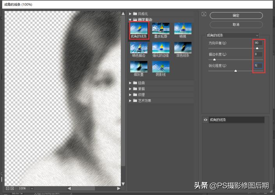275x195 pixels.
Task: Select the 喷色描边 filter thumbnail
Action: pyautogui.click(x=139, y=48)
